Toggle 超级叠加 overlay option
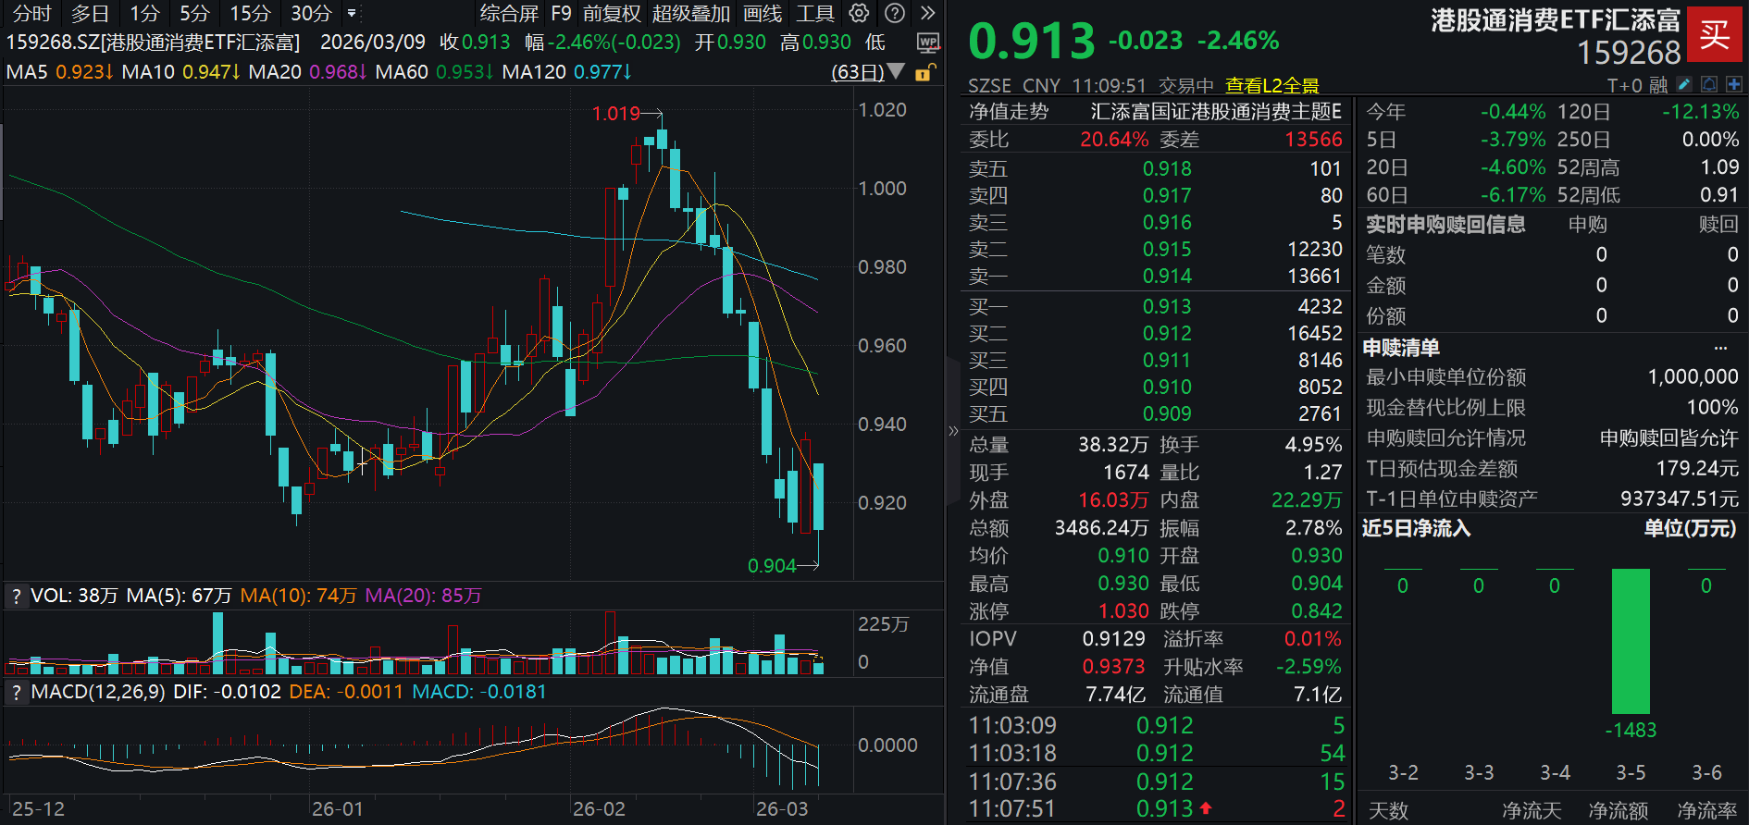Screen dimensions: 1749x825 690,13
